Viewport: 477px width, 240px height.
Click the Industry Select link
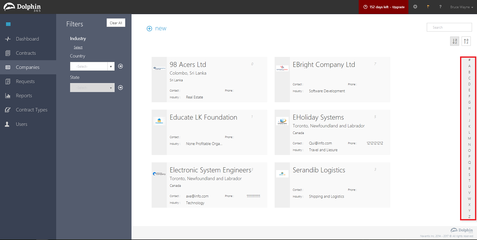[x=78, y=47]
